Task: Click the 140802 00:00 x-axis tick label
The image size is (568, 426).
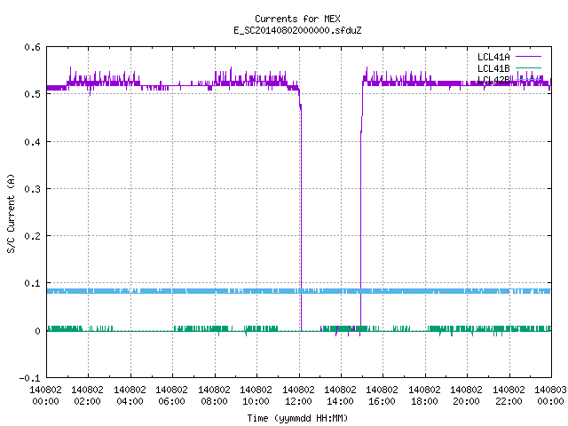Action: (x=45, y=396)
